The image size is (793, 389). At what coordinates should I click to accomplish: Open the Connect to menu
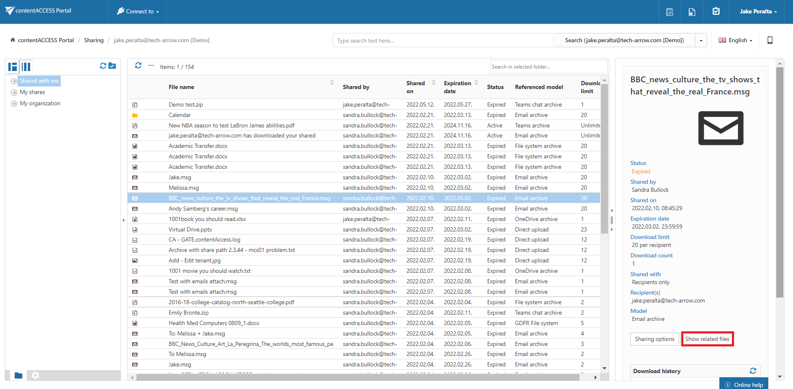point(138,12)
